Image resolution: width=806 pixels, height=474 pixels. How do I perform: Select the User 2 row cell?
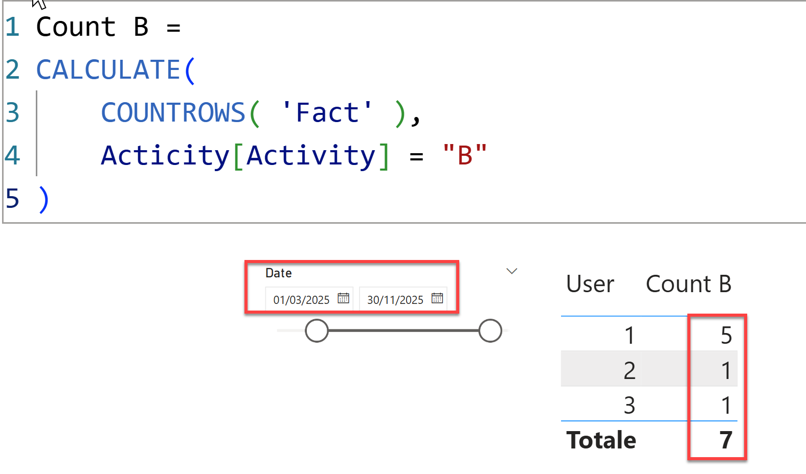pos(630,370)
